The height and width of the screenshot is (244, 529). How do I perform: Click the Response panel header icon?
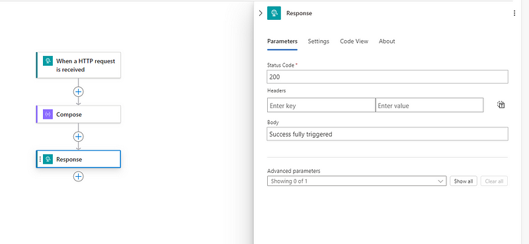click(x=274, y=13)
